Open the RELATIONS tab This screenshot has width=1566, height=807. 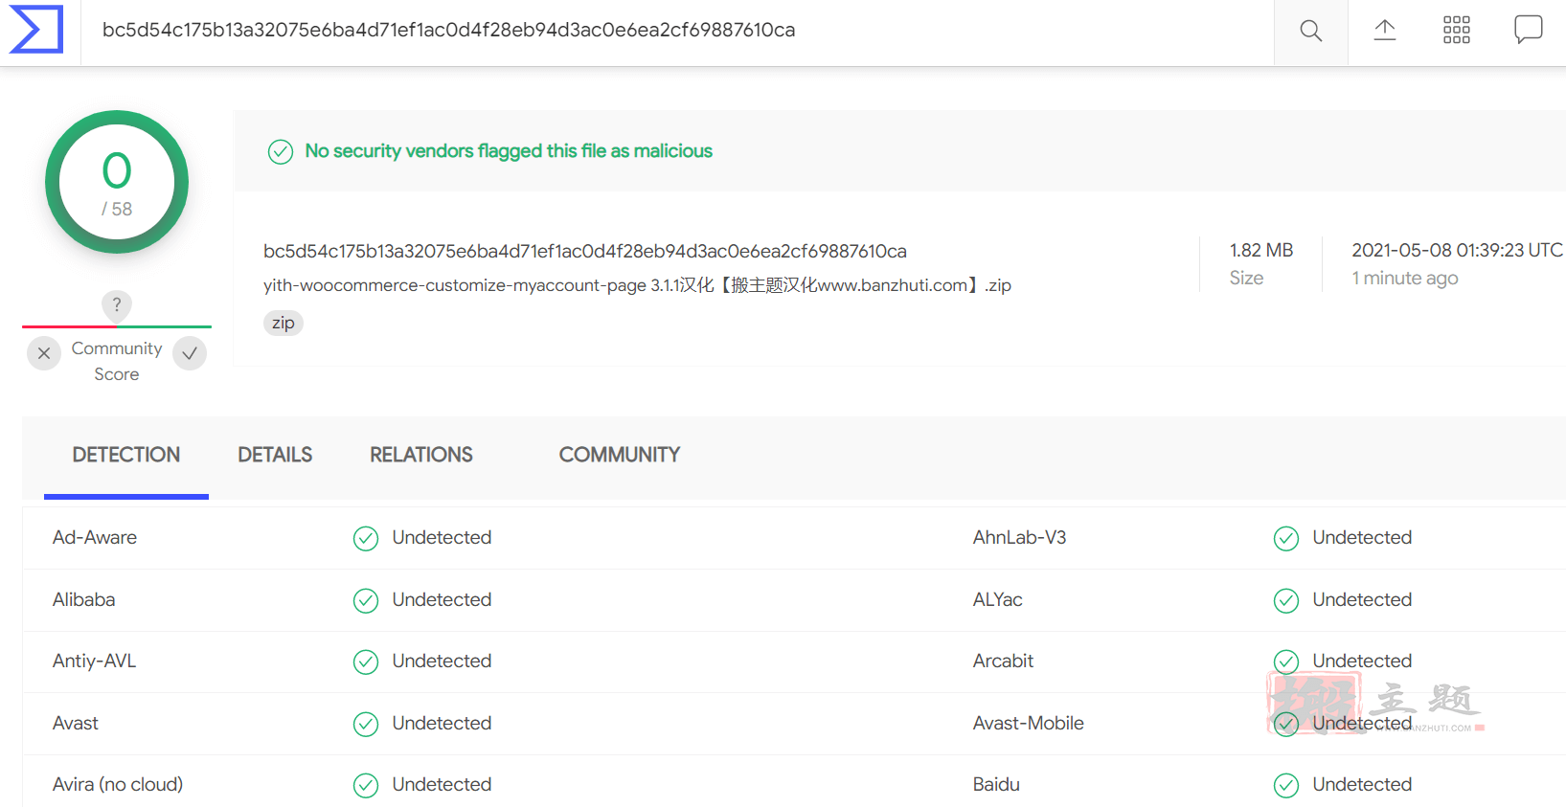(x=421, y=455)
